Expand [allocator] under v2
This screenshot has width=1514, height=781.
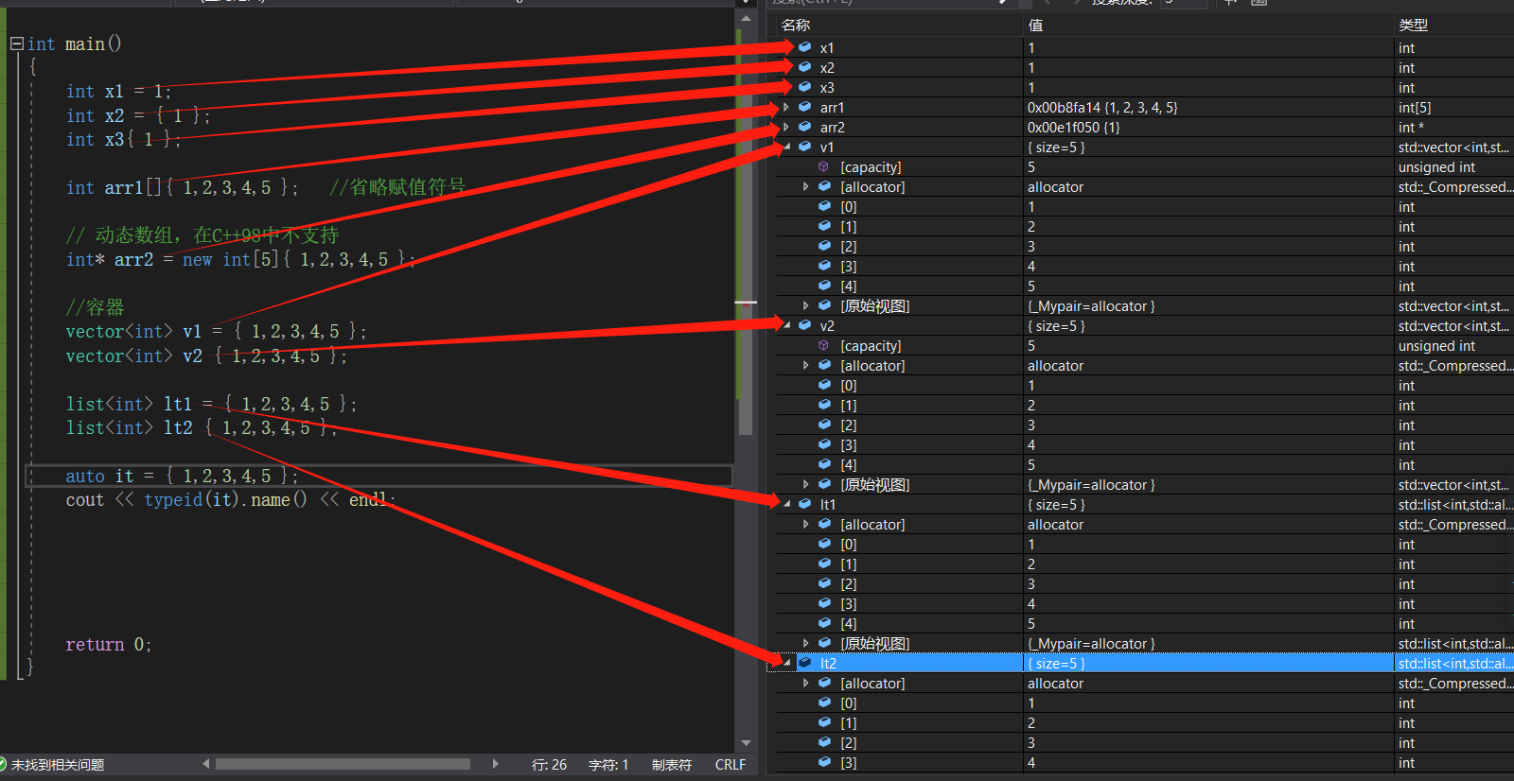(806, 365)
